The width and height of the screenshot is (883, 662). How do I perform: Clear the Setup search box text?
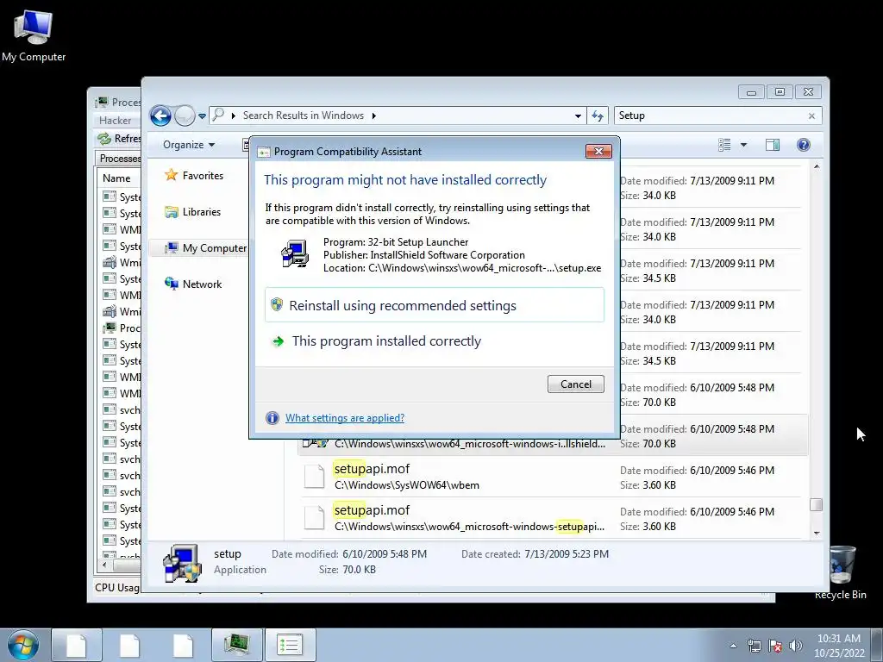[811, 116]
